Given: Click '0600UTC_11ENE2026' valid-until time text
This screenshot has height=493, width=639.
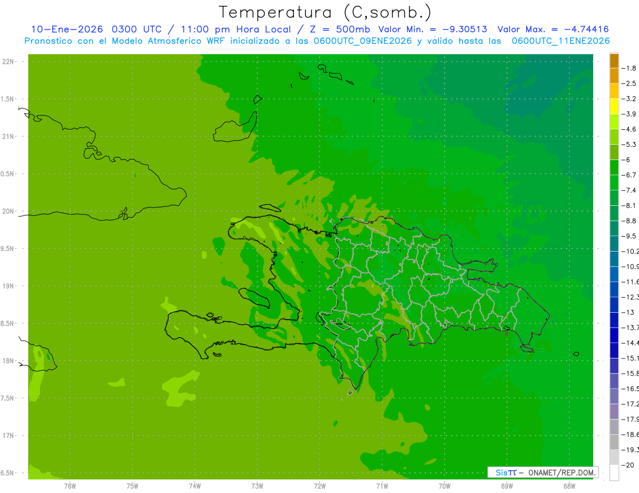Looking at the screenshot, I should (560, 41).
